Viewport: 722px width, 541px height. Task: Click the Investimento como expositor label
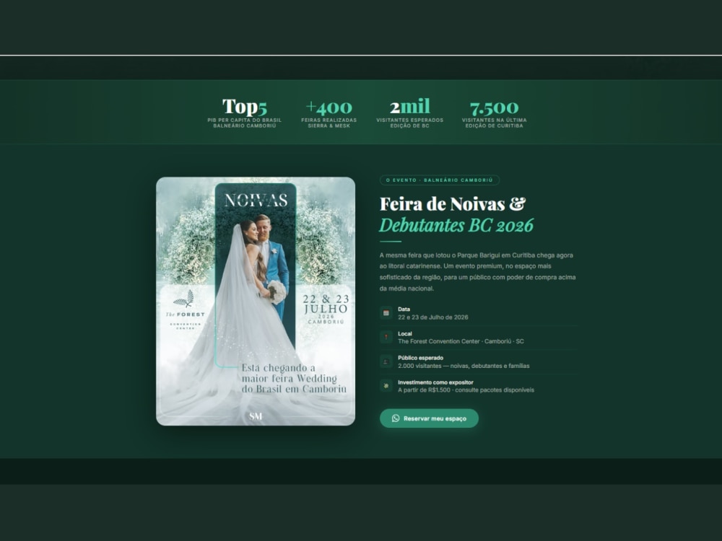[435, 382]
